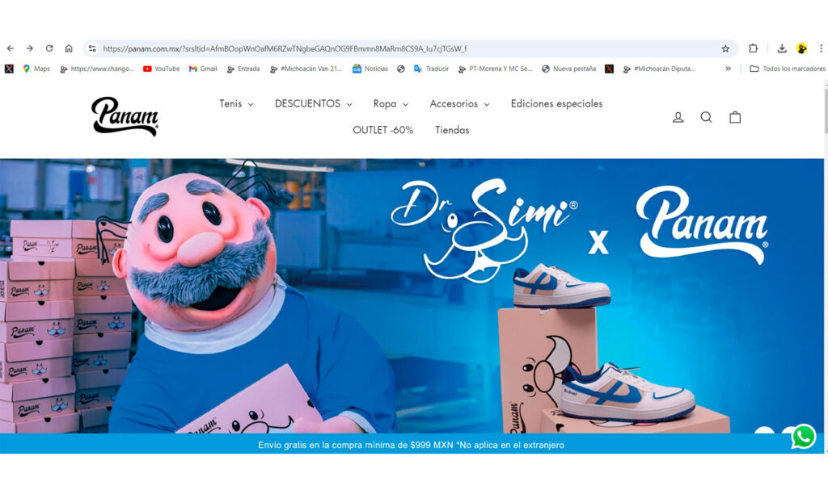828x494 pixels.
Task: Click the Panam logo in the header
Action: [125, 116]
